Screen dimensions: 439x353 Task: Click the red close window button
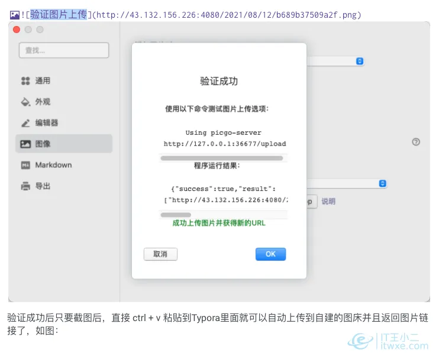[x=17, y=30]
